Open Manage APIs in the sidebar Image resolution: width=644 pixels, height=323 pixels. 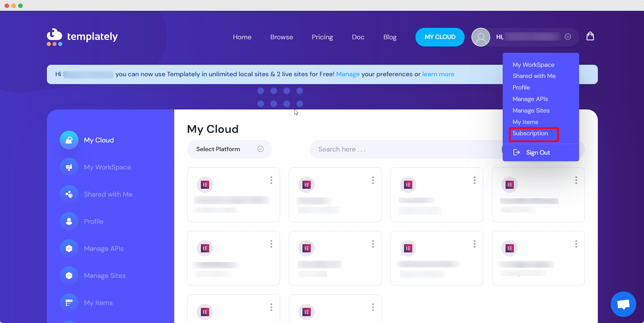coord(103,249)
